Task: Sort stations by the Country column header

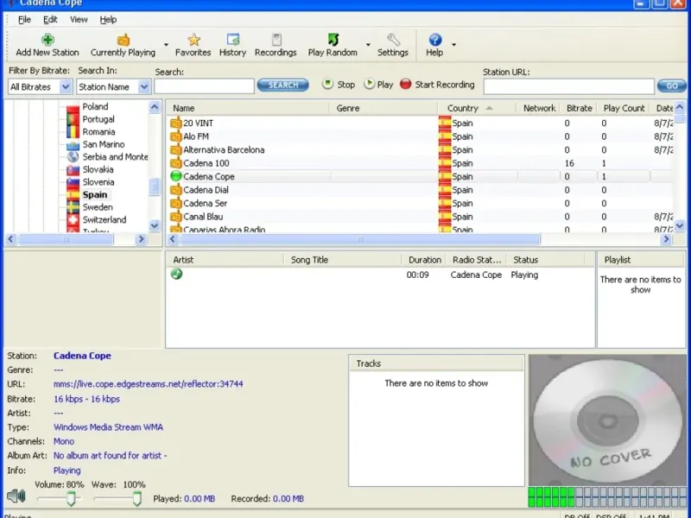Action: pyautogui.click(x=477, y=108)
